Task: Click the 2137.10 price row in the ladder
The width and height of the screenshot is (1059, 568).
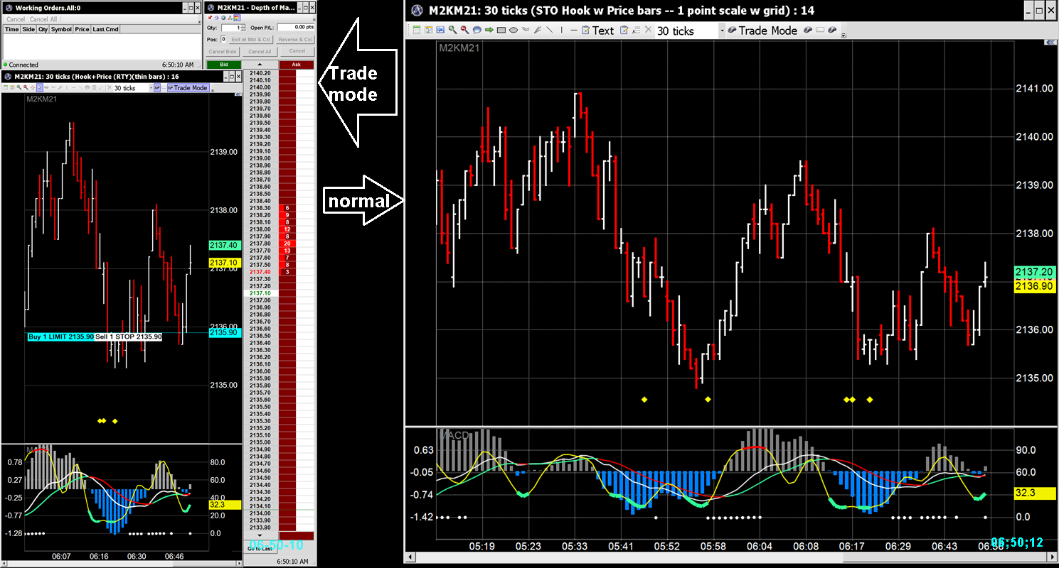Action: tap(260, 293)
